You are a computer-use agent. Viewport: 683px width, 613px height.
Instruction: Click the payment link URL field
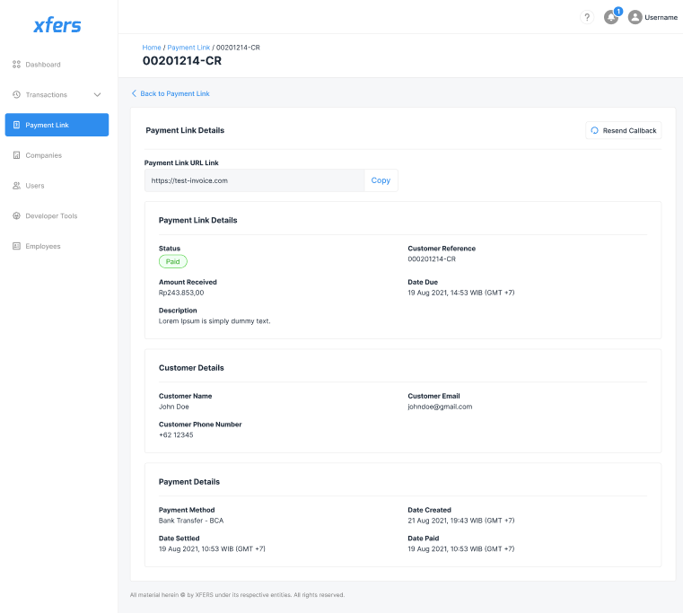[x=255, y=180]
